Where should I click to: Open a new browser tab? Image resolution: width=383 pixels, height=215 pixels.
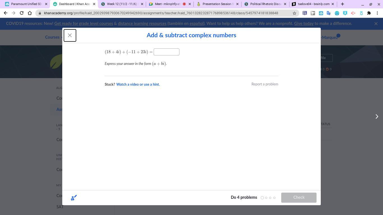tap(342, 4)
